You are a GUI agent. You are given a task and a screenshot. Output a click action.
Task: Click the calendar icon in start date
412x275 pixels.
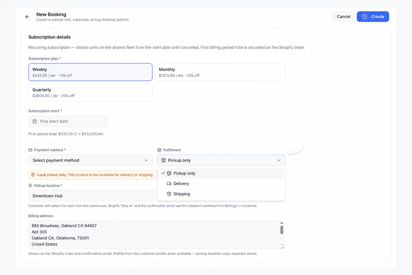pyautogui.click(x=35, y=121)
